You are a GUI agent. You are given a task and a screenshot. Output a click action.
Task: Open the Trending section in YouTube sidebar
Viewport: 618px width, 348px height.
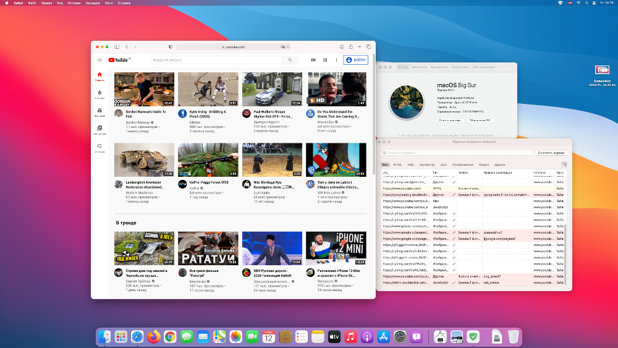click(99, 94)
